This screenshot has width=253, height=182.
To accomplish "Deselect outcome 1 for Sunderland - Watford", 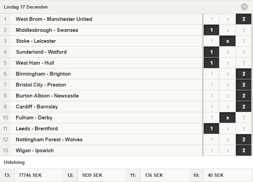I will tap(211, 52).
